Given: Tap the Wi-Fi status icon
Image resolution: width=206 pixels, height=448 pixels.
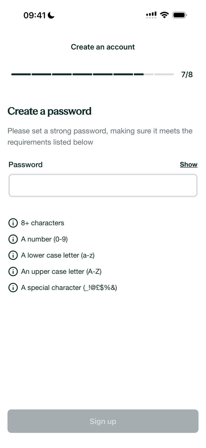Looking at the screenshot, I should pos(165,15).
